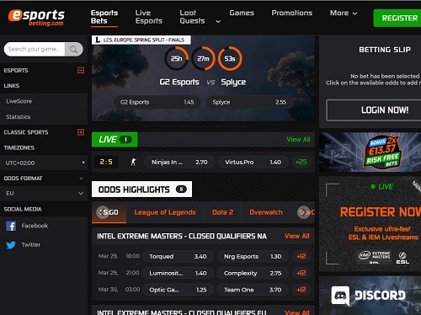Bet on Splyce at 2.55
This screenshot has height=315, width=421.
[x=249, y=102]
